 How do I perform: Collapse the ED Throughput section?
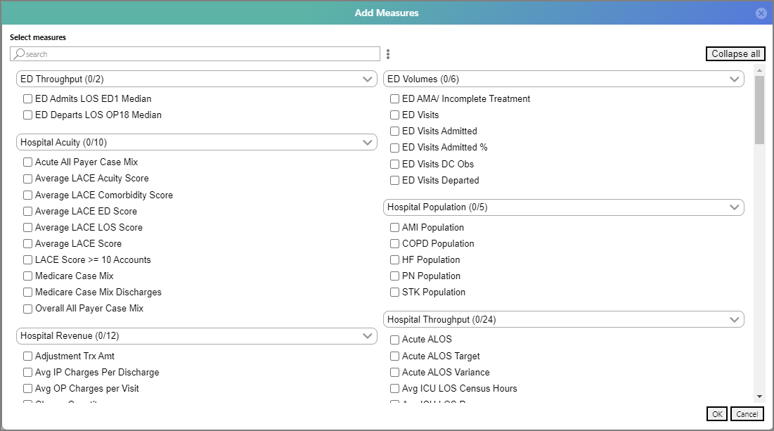click(x=368, y=79)
